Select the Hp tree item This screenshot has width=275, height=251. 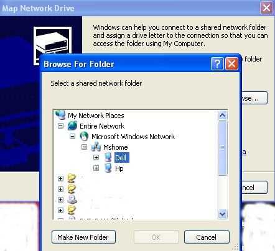pos(119,168)
